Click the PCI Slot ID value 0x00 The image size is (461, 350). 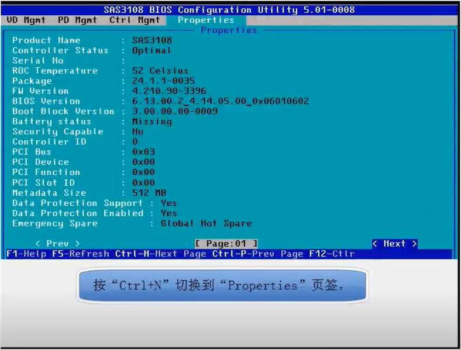[x=143, y=183]
